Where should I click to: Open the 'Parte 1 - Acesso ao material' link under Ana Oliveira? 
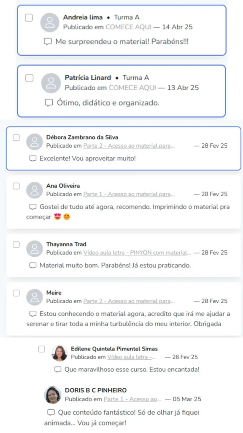(129, 194)
